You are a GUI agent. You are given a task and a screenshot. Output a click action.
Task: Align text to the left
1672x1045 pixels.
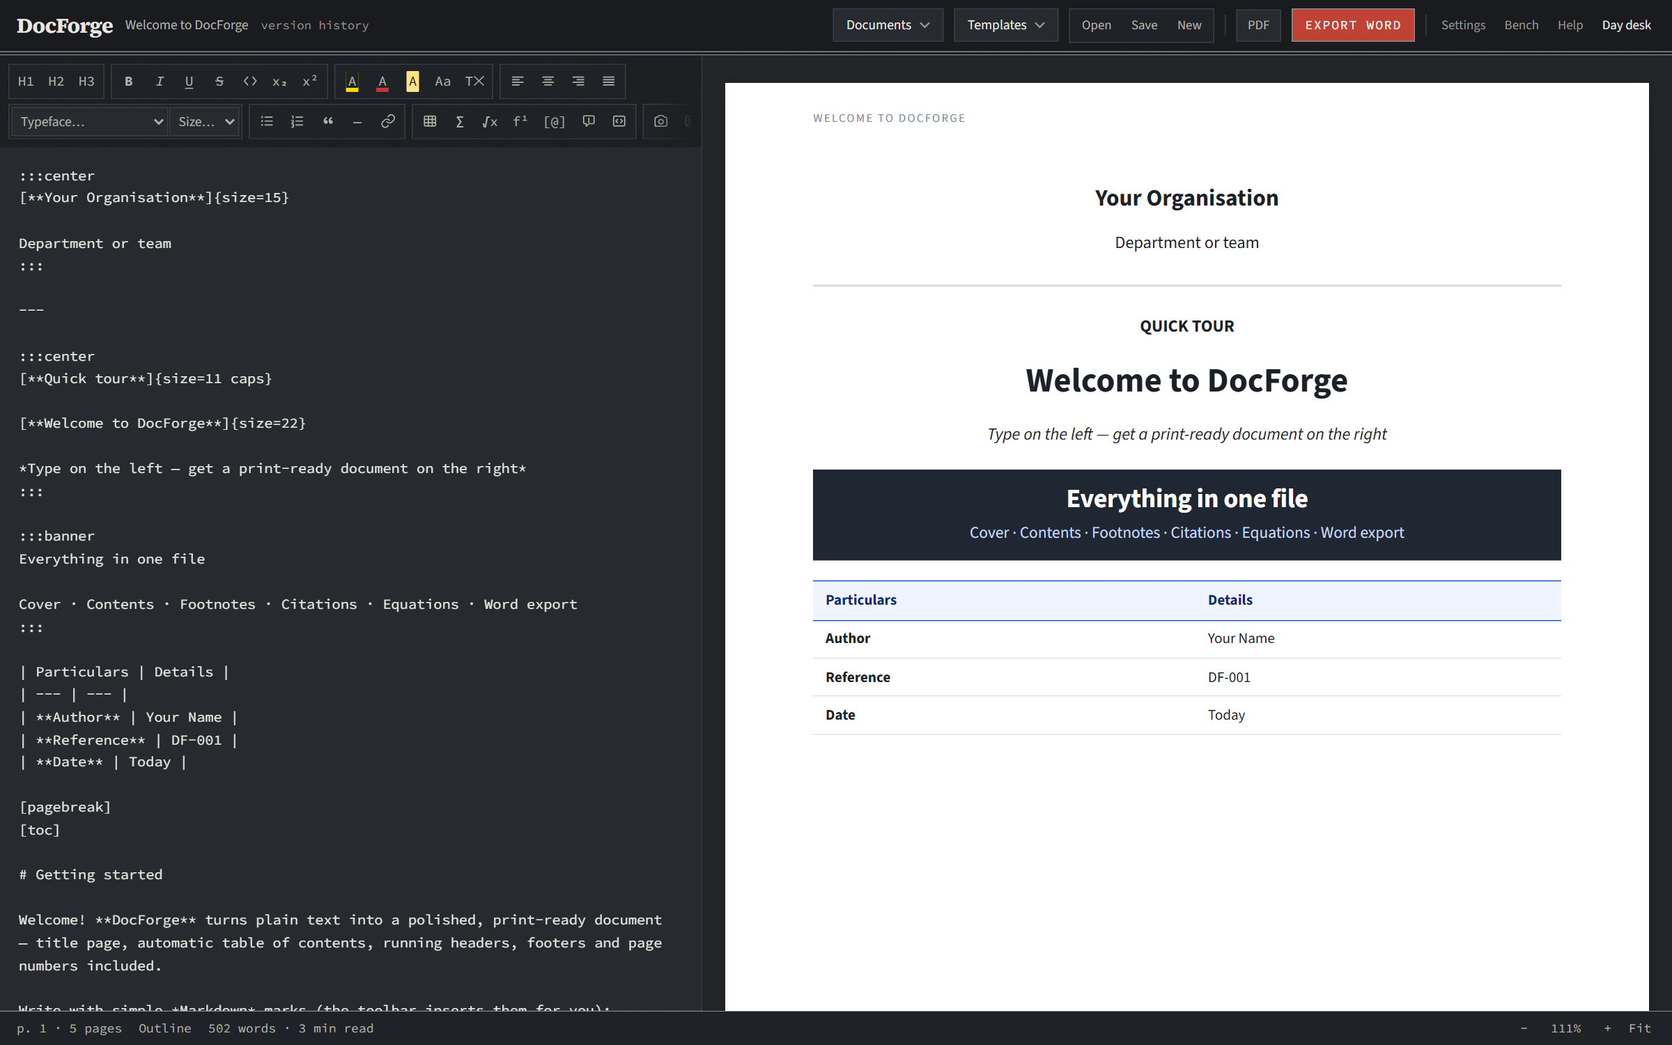[x=518, y=82]
